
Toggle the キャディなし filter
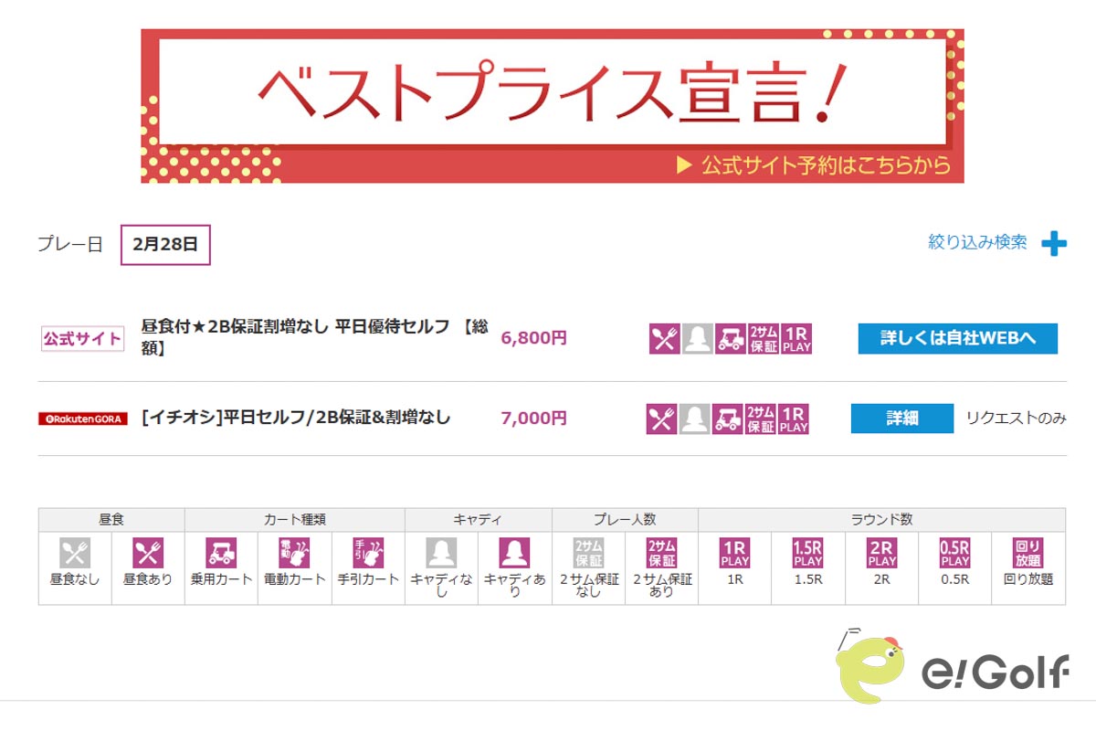tap(441, 555)
